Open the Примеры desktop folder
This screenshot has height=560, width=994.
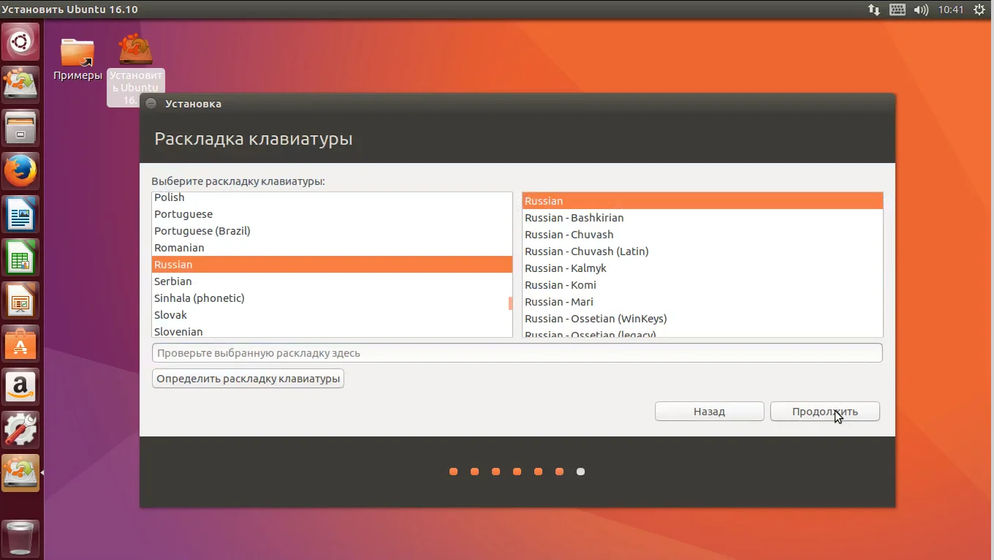77,59
